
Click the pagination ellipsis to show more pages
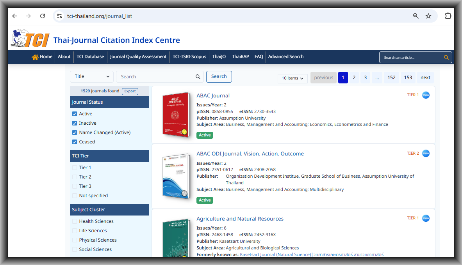point(377,78)
